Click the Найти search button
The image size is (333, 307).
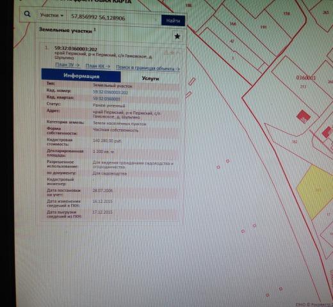point(173,20)
